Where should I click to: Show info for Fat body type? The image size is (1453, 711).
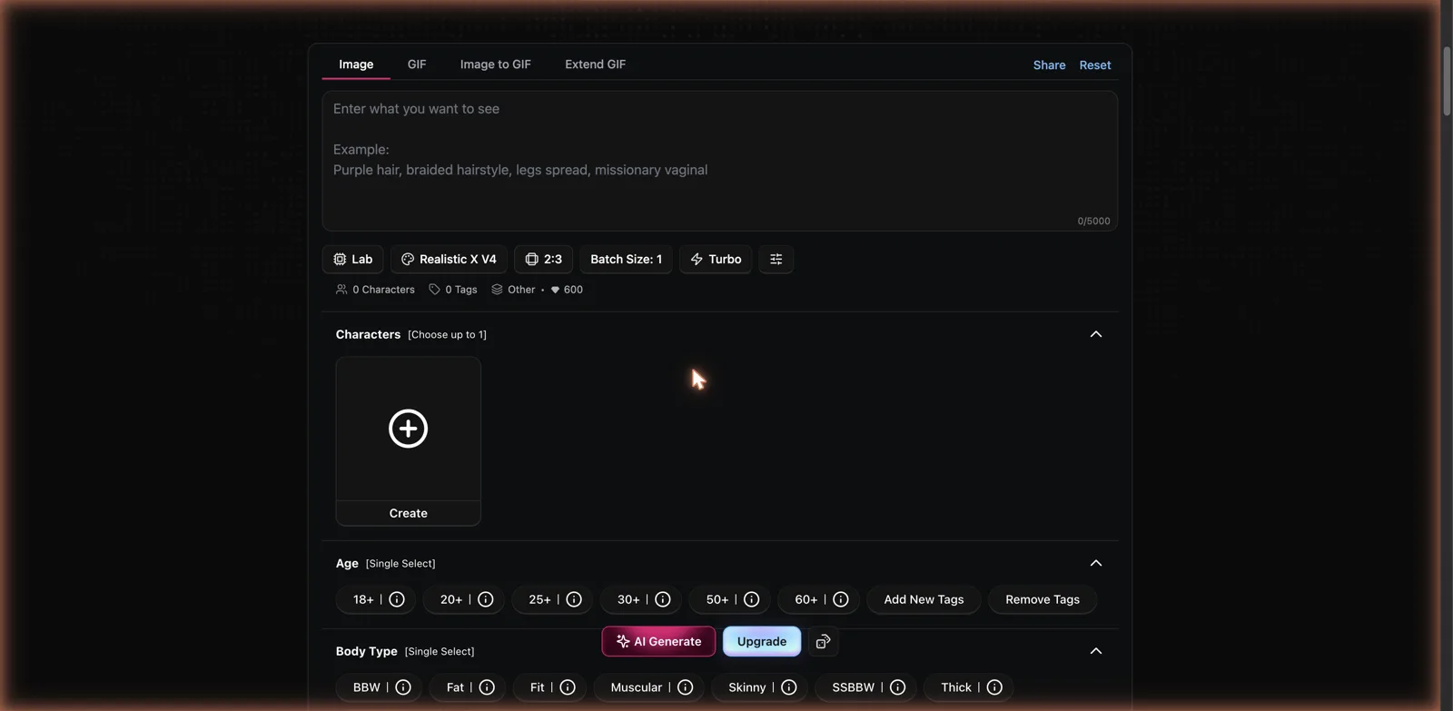(487, 687)
